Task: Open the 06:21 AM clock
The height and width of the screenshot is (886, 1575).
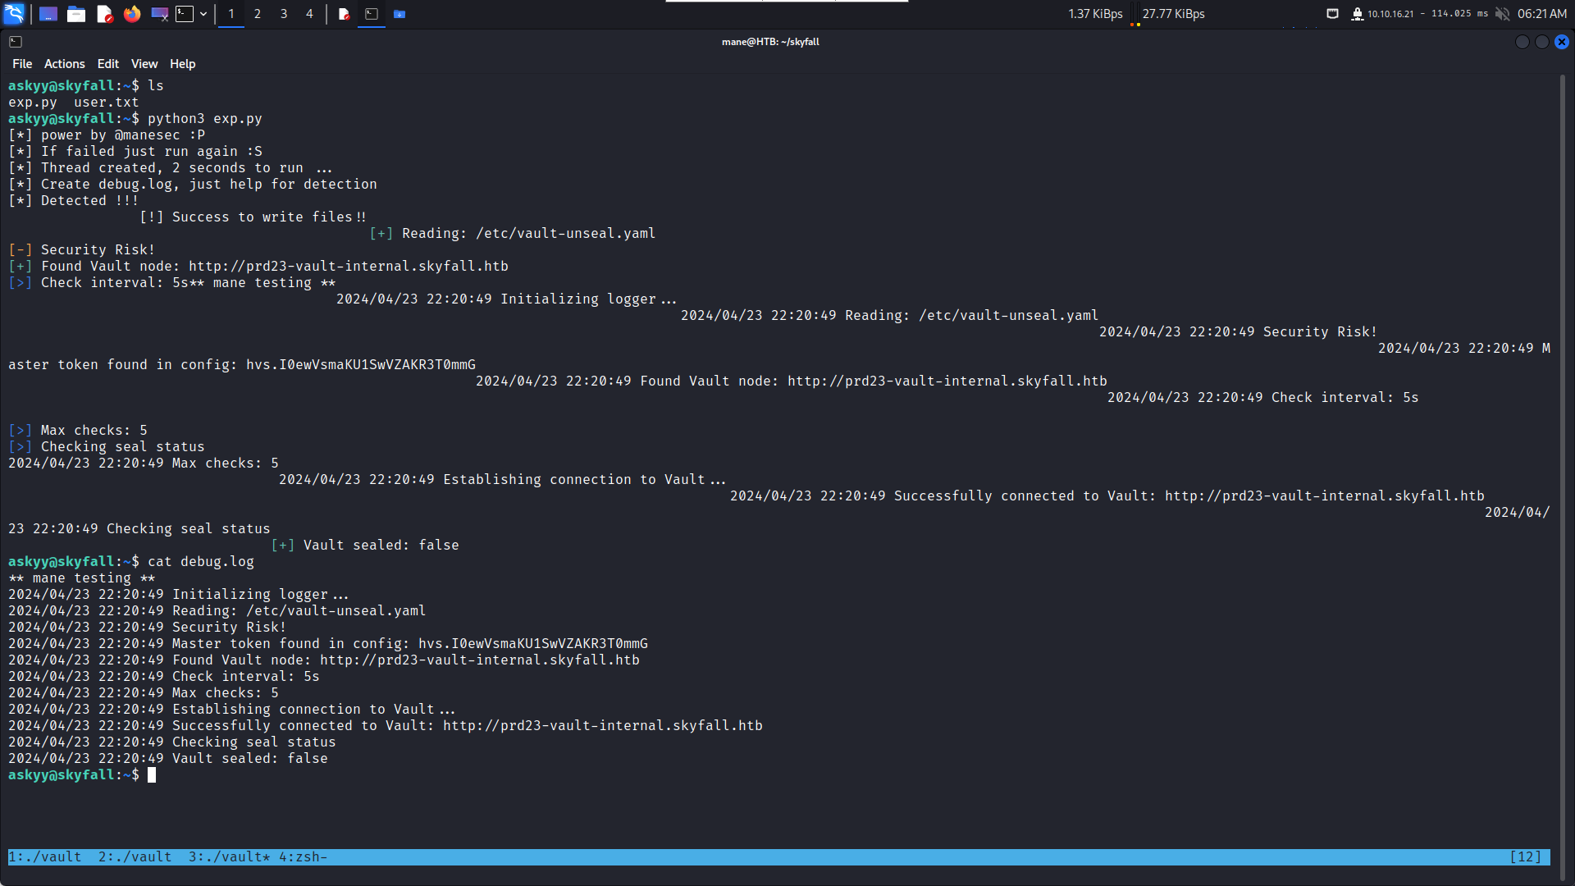Action: click(x=1542, y=14)
